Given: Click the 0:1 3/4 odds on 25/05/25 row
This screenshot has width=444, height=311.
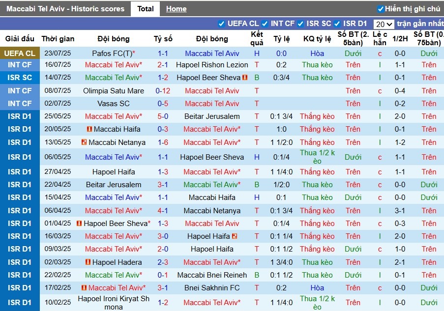Looking at the screenshot, I should tap(281, 116).
